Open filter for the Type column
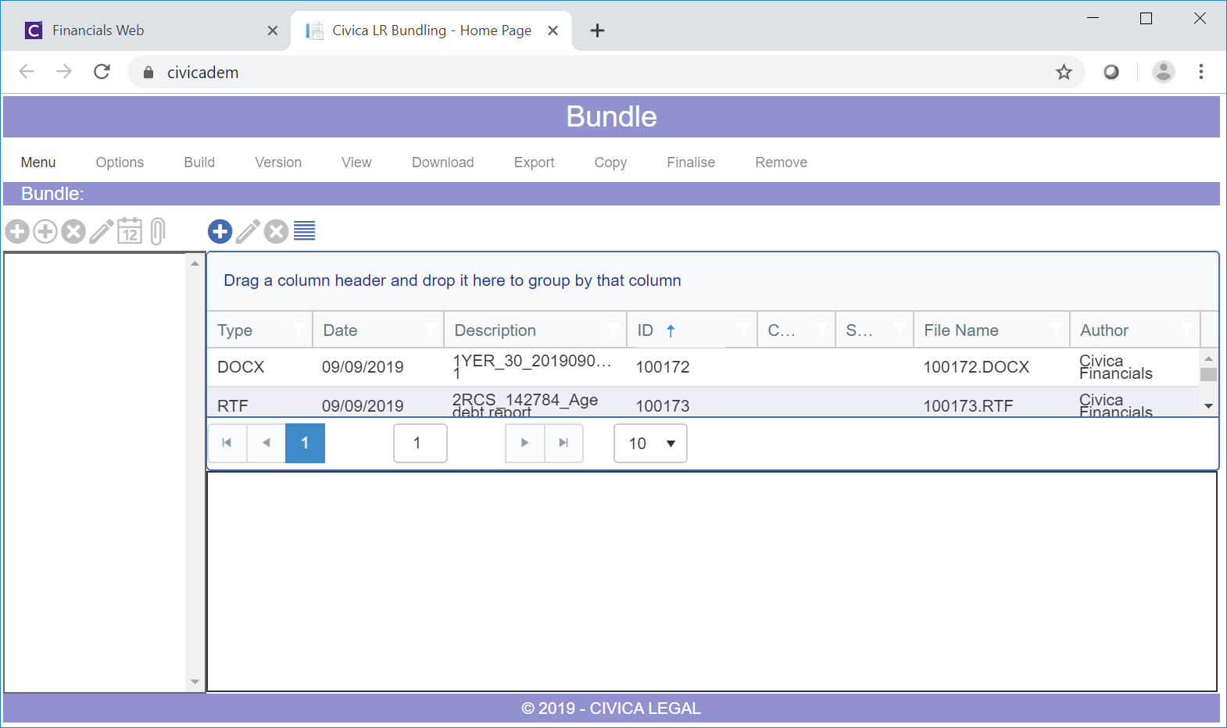This screenshot has width=1227, height=728. click(299, 330)
